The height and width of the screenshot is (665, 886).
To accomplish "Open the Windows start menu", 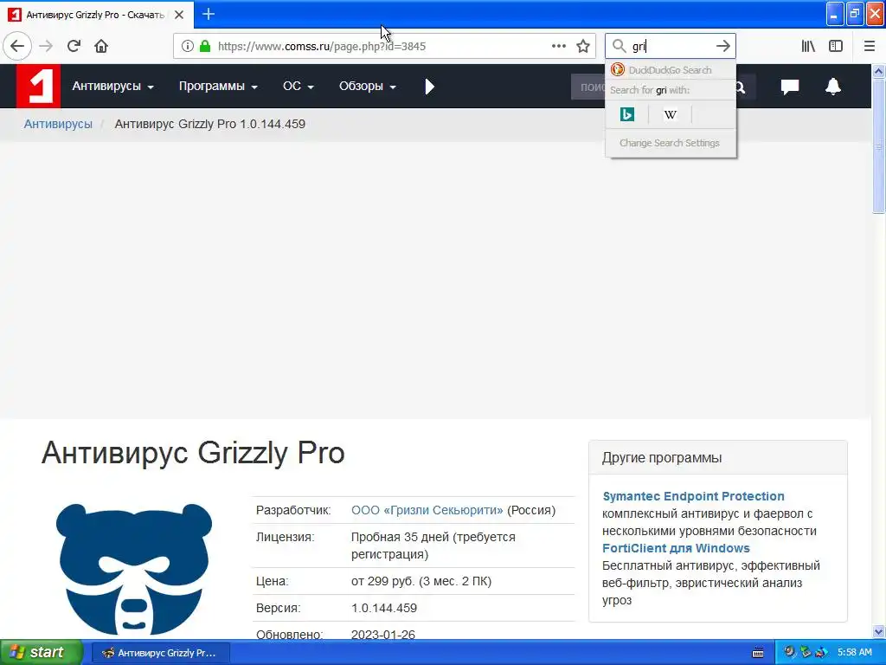I will 41,652.
